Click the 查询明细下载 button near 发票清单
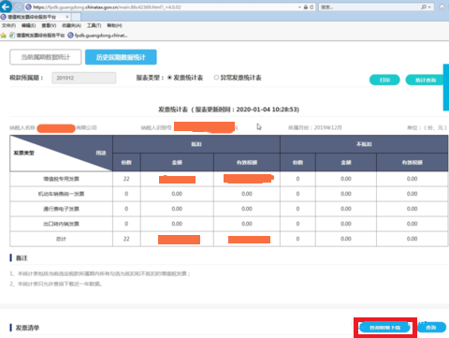This screenshot has width=449, height=338. [x=384, y=328]
